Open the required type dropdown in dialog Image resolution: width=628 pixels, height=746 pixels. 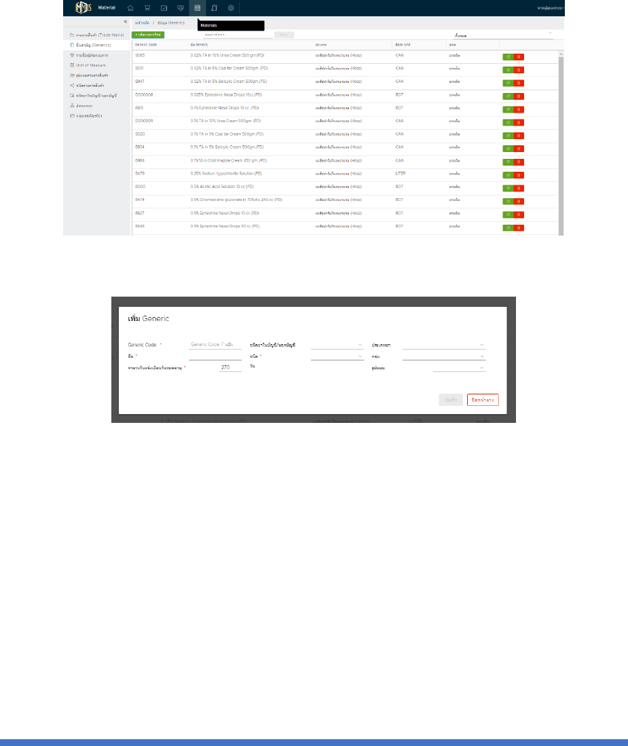(337, 356)
